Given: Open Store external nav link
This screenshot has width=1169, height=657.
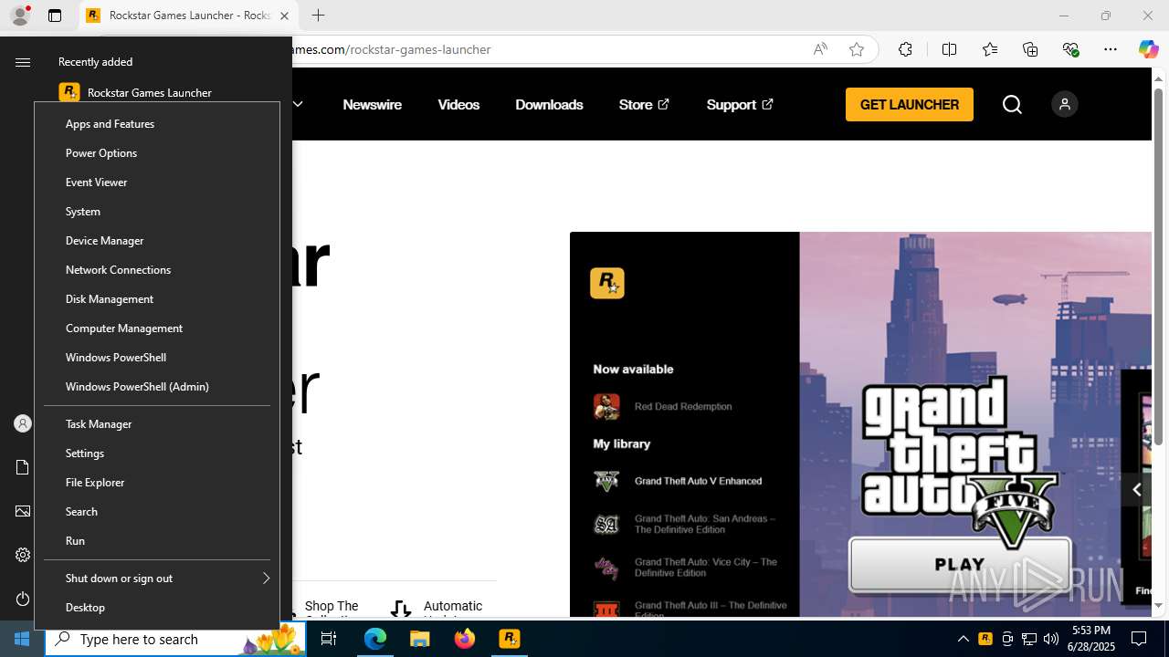Looking at the screenshot, I should pos(644,105).
